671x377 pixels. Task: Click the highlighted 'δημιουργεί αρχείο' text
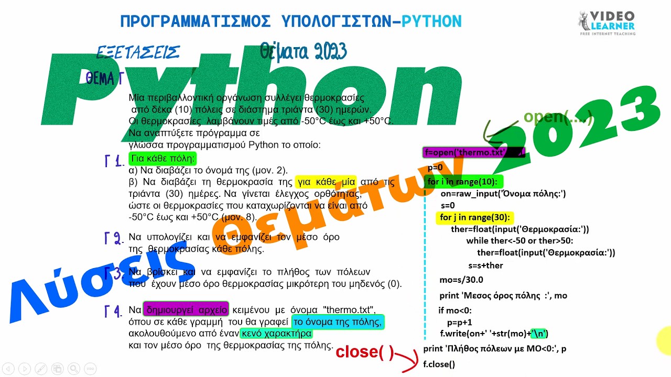pos(187,309)
